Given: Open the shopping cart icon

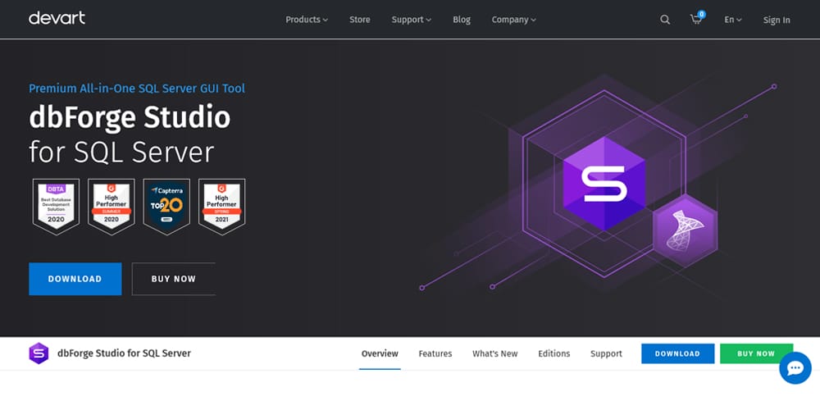Looking at the screenshot, I should click(x=696, y=20).
